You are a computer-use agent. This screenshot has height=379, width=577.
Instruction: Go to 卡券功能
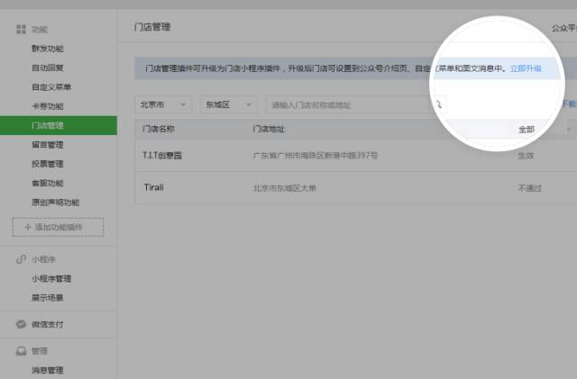pyautogui.click(x=48, y=106)
